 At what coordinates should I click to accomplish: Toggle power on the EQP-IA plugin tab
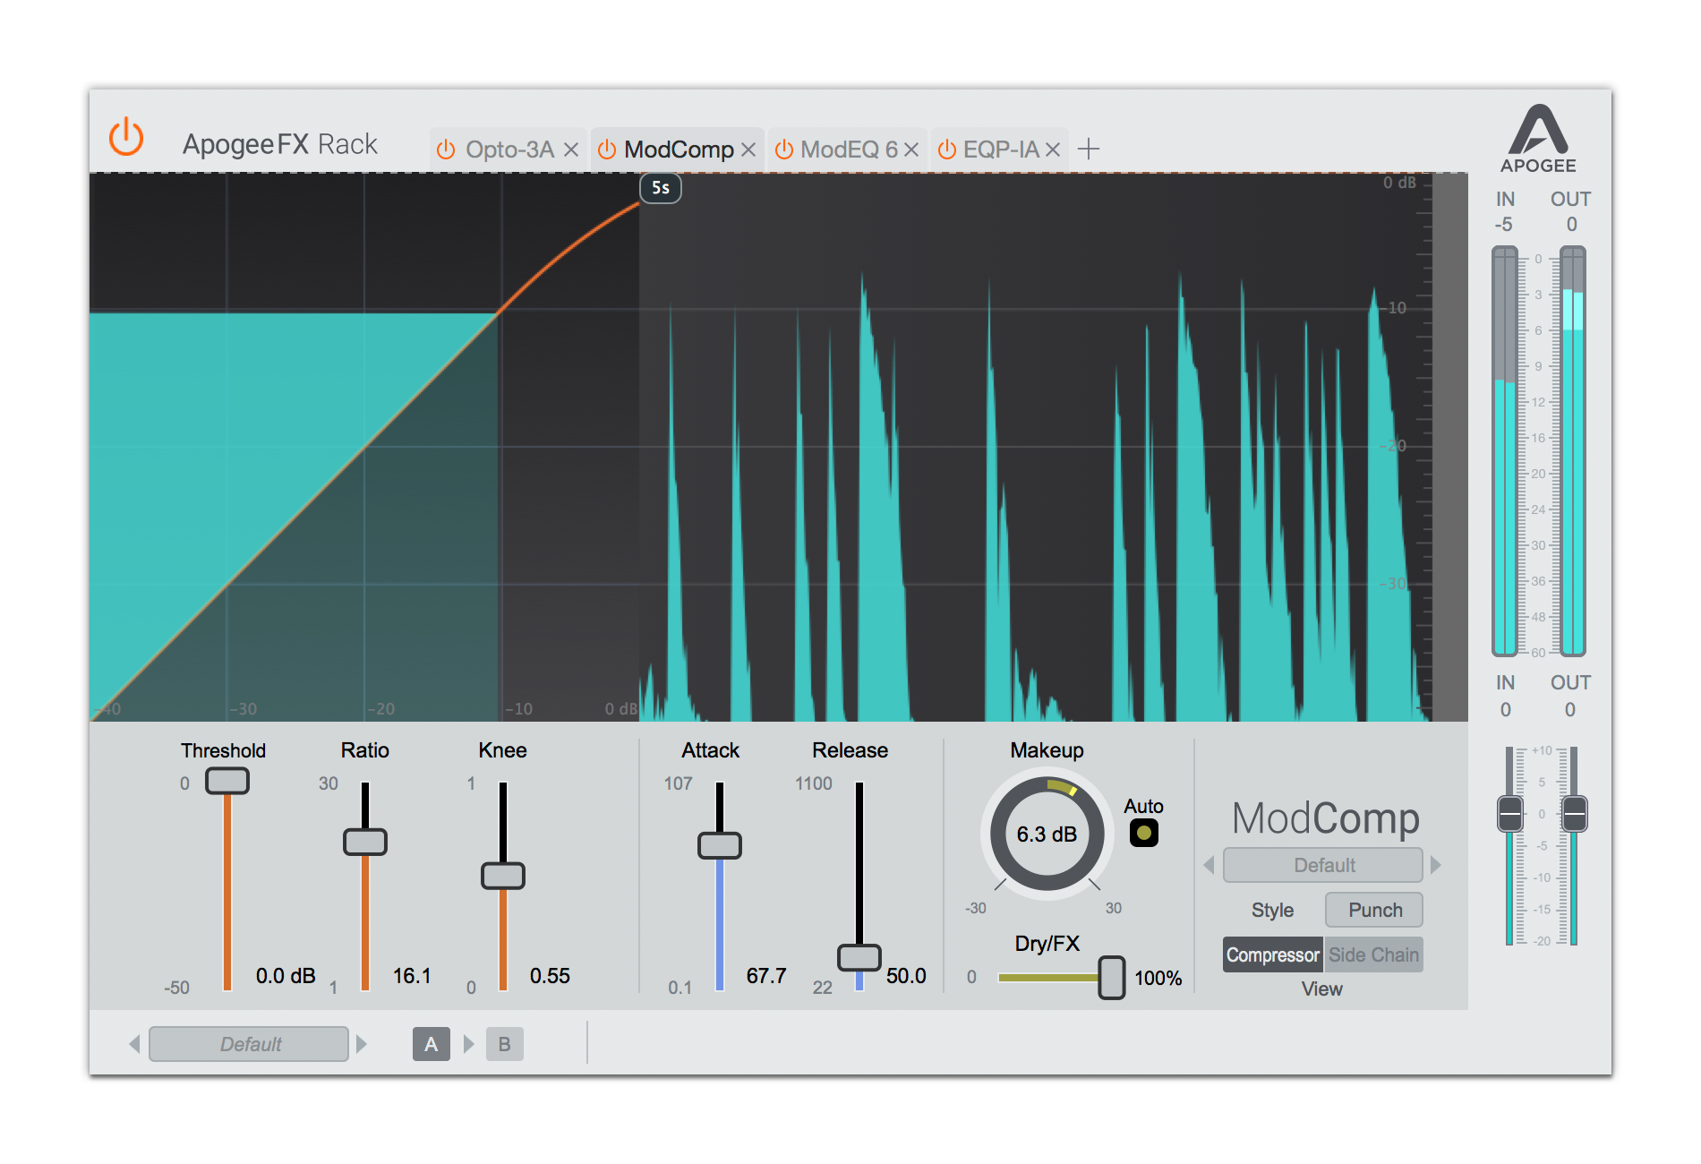[946, 150]
